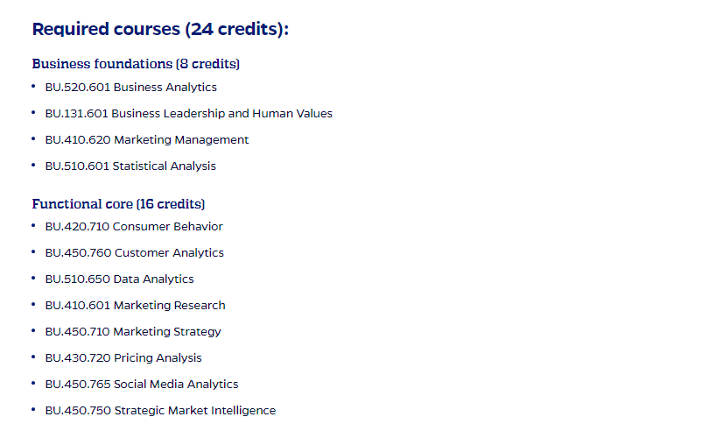Click BU.430.720 Pricing Analysis course
The width and height of the screenshot is (702, 424).
[x=123, y=357]
